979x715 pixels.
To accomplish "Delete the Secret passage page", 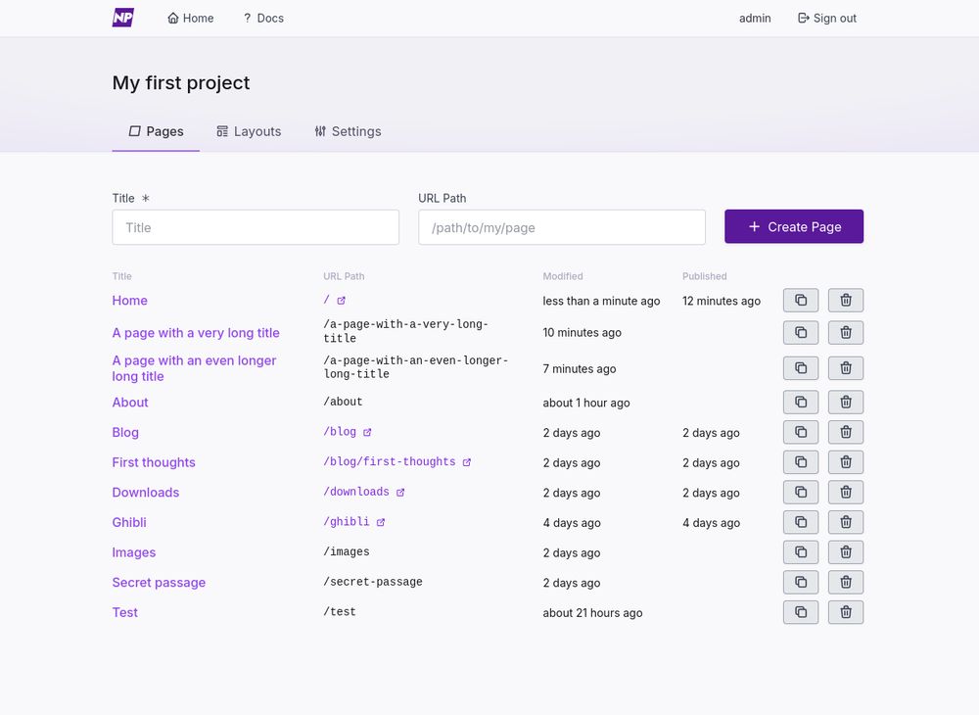I will [846, 582].
